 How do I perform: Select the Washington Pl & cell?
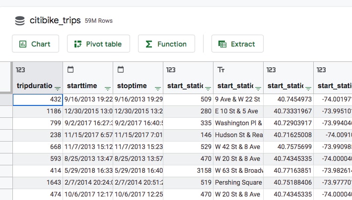(238, 123)
